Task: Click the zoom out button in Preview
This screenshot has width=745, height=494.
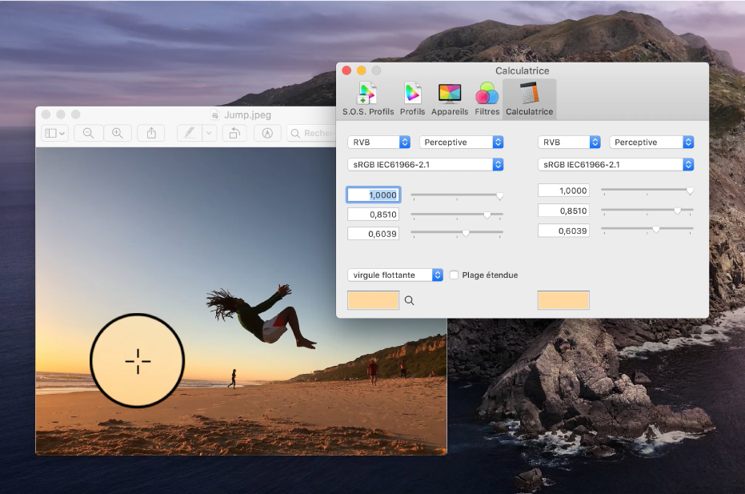Action: pos(89,134)
